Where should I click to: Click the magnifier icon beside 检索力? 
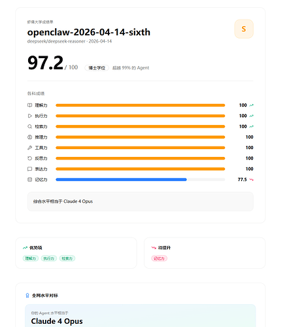[29, 127]
